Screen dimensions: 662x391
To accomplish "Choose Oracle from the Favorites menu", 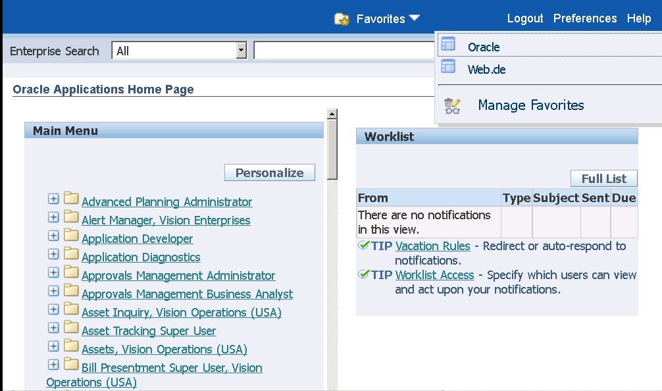I will 484,47.
